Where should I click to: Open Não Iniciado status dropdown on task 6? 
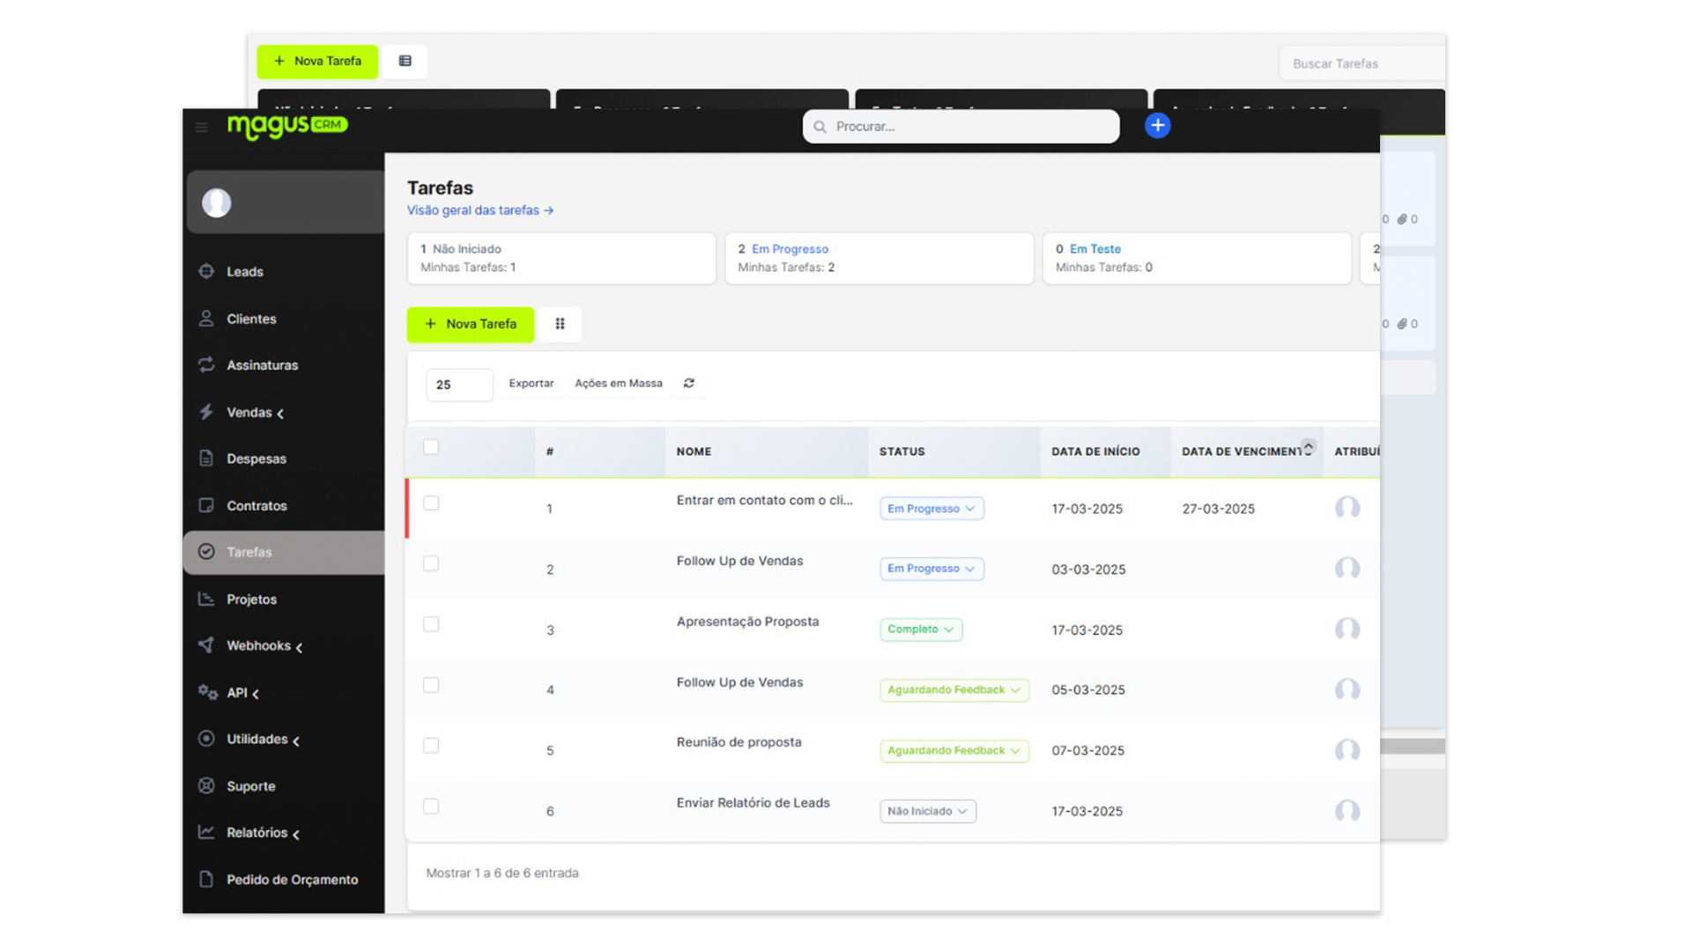coord(927,812)
